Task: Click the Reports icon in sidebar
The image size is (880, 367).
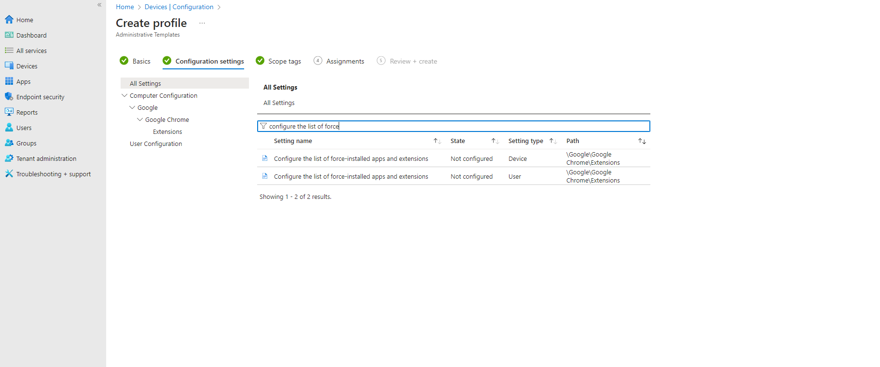Action: pos(9,112)
